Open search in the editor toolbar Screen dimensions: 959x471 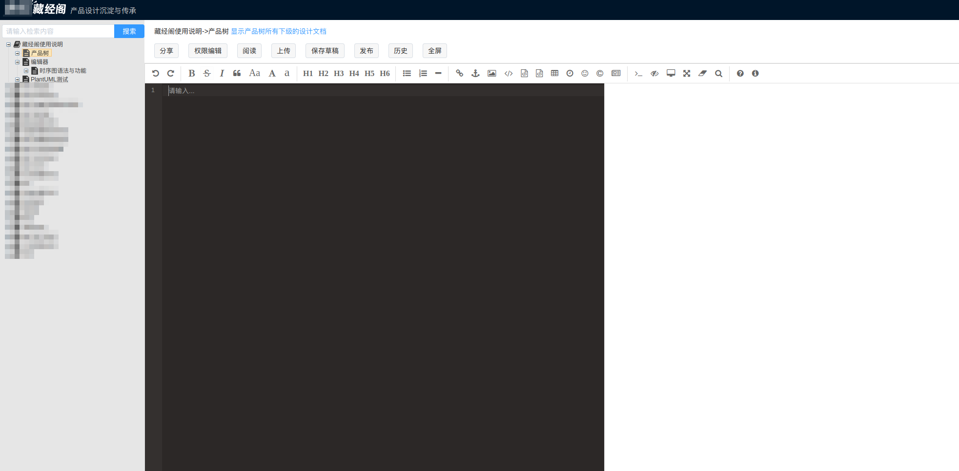(719, 73)
